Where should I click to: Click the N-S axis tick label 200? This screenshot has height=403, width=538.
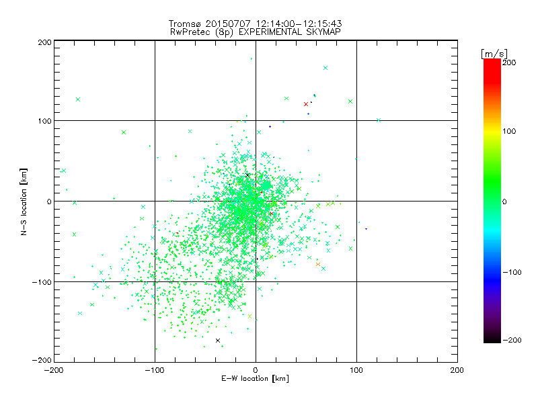(x=44, y=42)
